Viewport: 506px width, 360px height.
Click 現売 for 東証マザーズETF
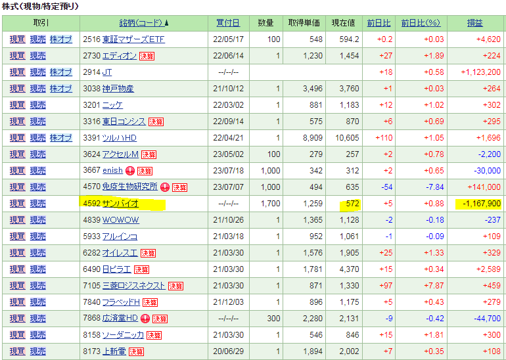(37, 39)
